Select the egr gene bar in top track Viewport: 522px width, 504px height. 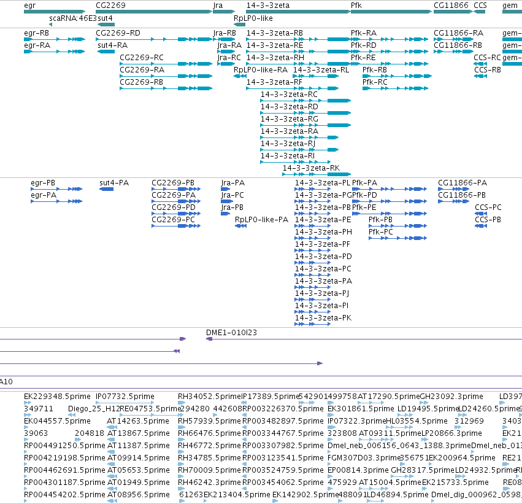coord(55,12)
